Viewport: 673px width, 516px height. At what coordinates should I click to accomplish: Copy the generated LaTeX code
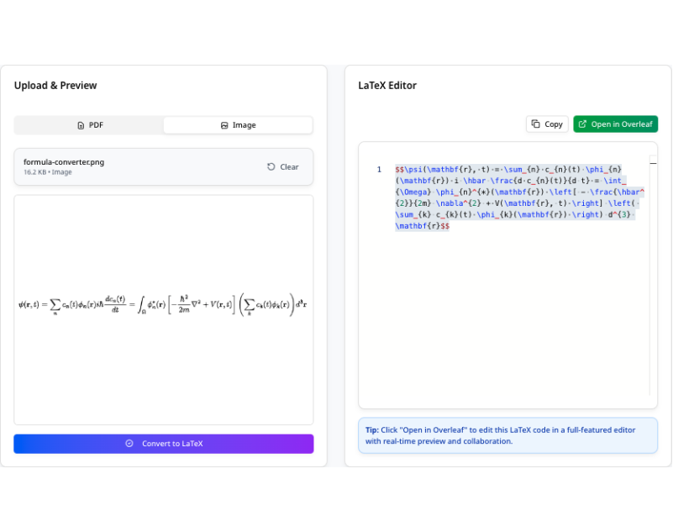547,124
